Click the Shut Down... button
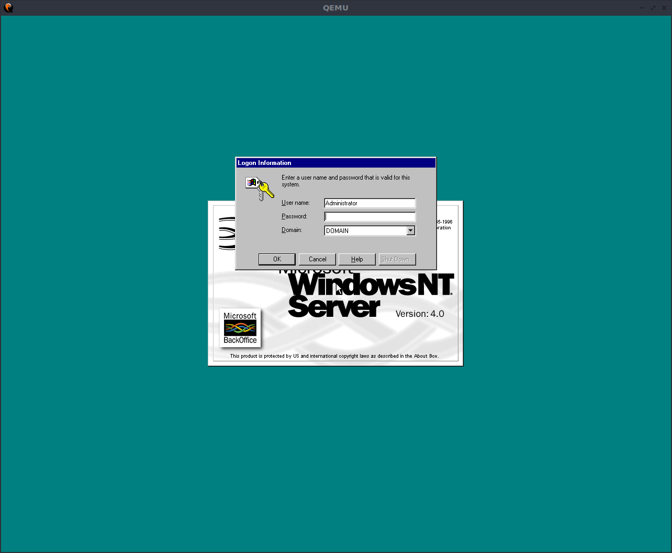This screenshot has height=553, width=672. pyautogui.click(x=397, y=259)
